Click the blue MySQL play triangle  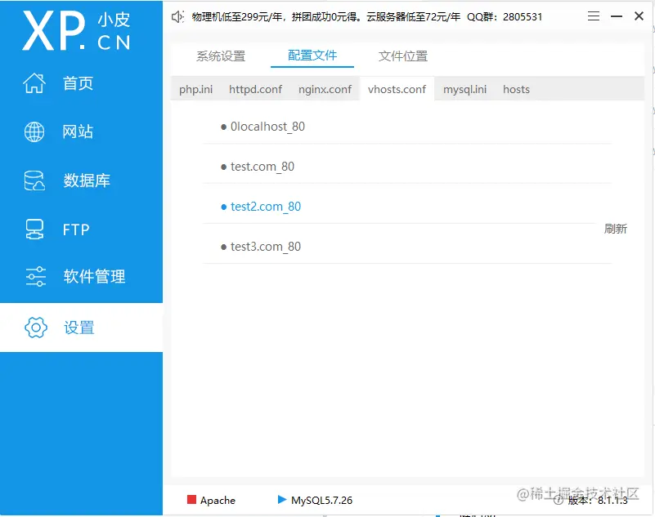282,500
